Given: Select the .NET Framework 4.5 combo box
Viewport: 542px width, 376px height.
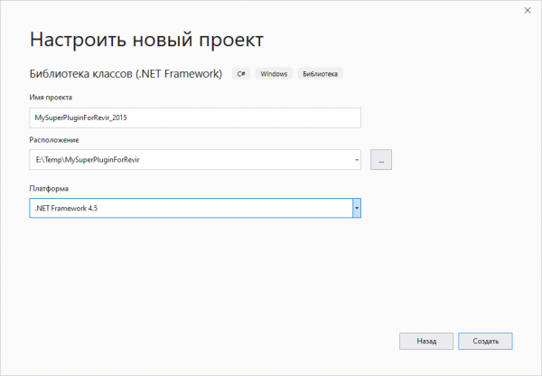Looking at the screenshot, I should tap(190, 208).
